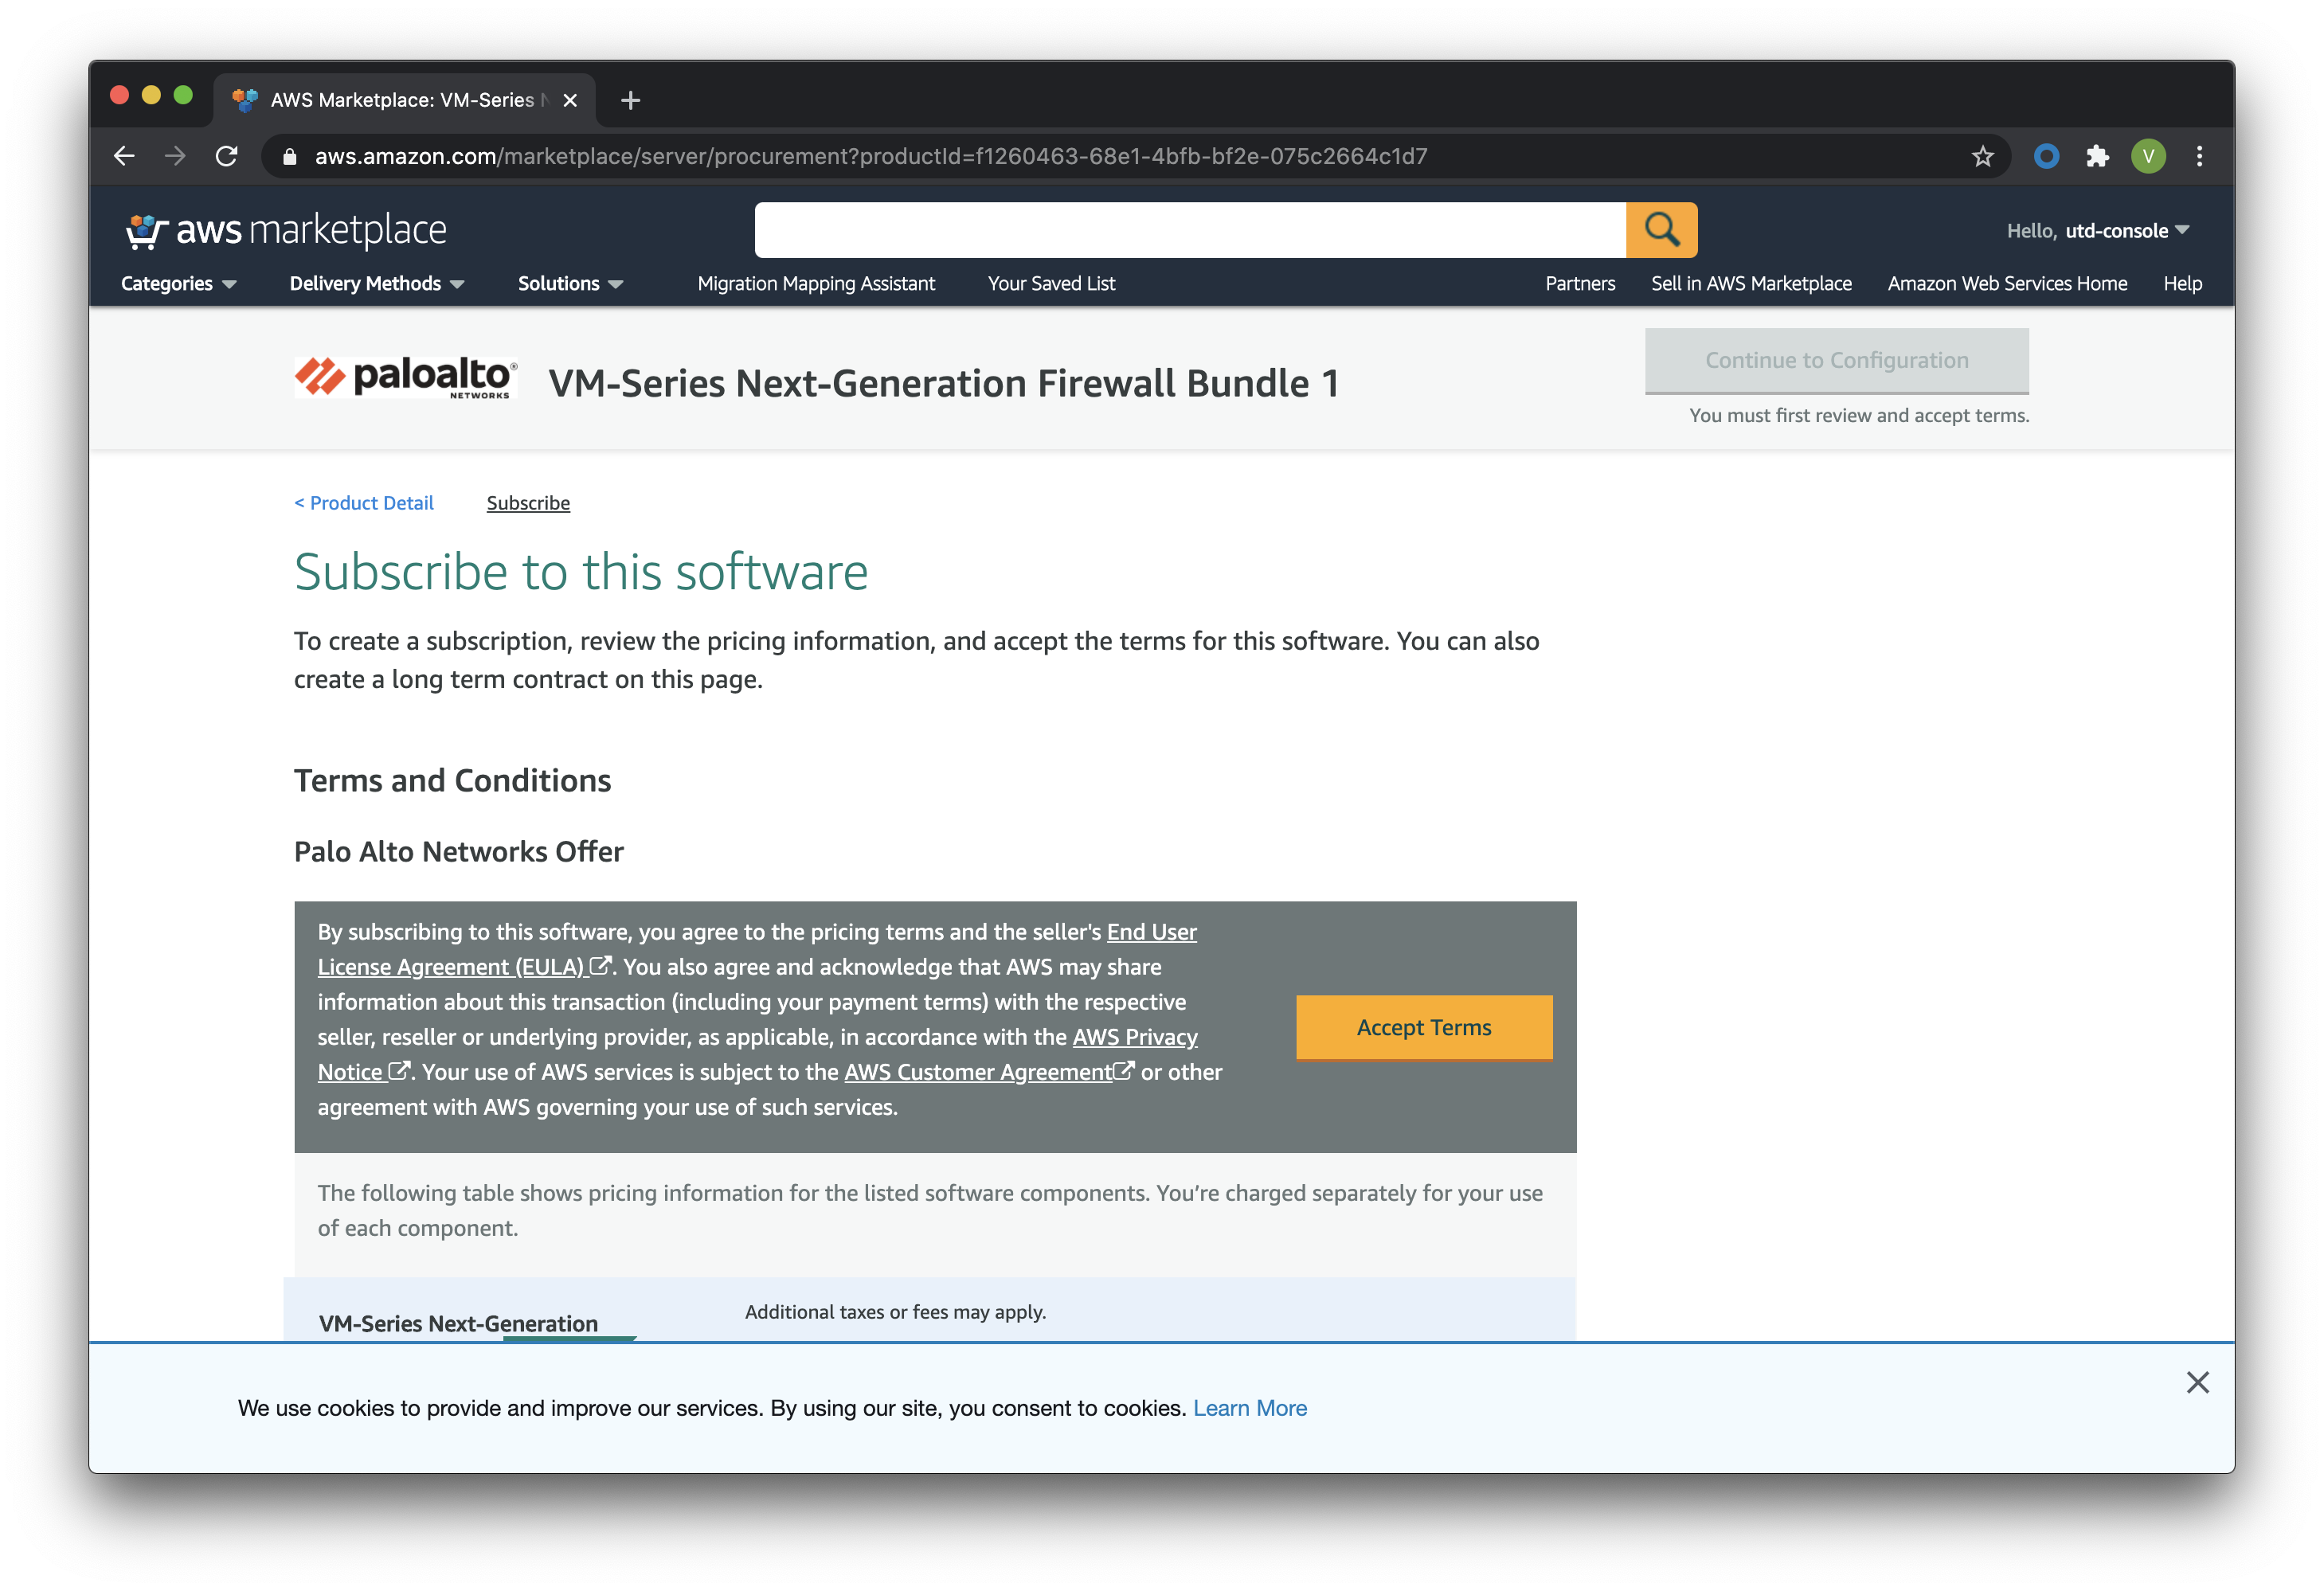
Task: Open Migration Mapping Assistant
Action: point(816,283)
